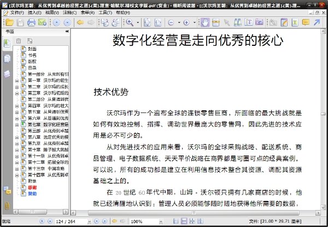Add a Note comment with speech bubble icon
Viewport: 328px width, 227px height.
point(306,22)
